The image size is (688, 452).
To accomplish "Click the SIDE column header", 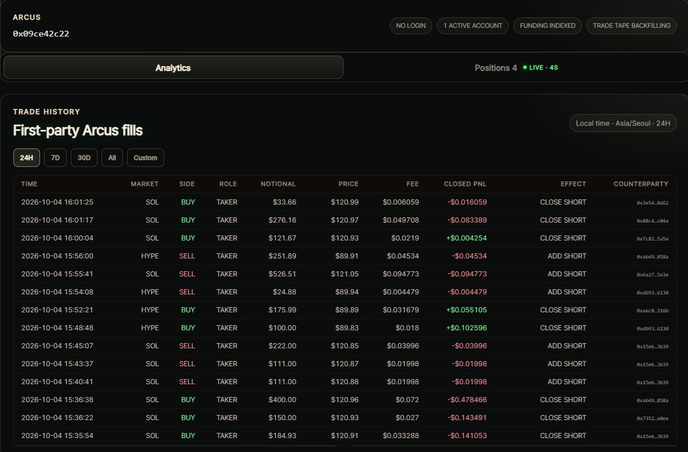I will (187, 184).
